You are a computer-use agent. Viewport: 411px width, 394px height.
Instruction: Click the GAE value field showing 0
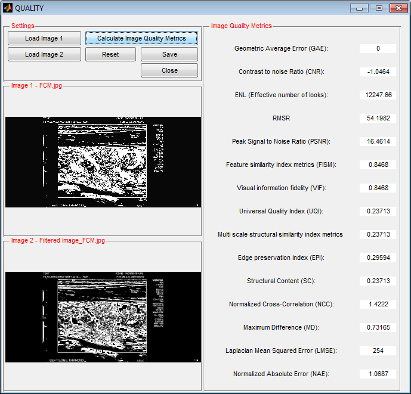378,48
